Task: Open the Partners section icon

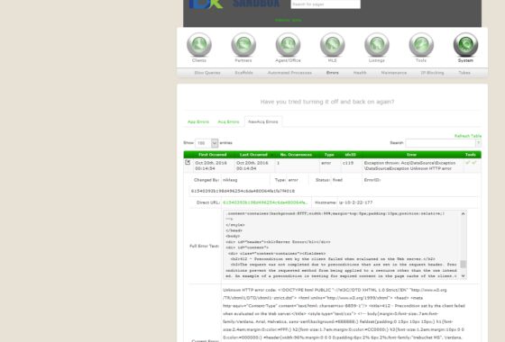Action: coord(243,45)
